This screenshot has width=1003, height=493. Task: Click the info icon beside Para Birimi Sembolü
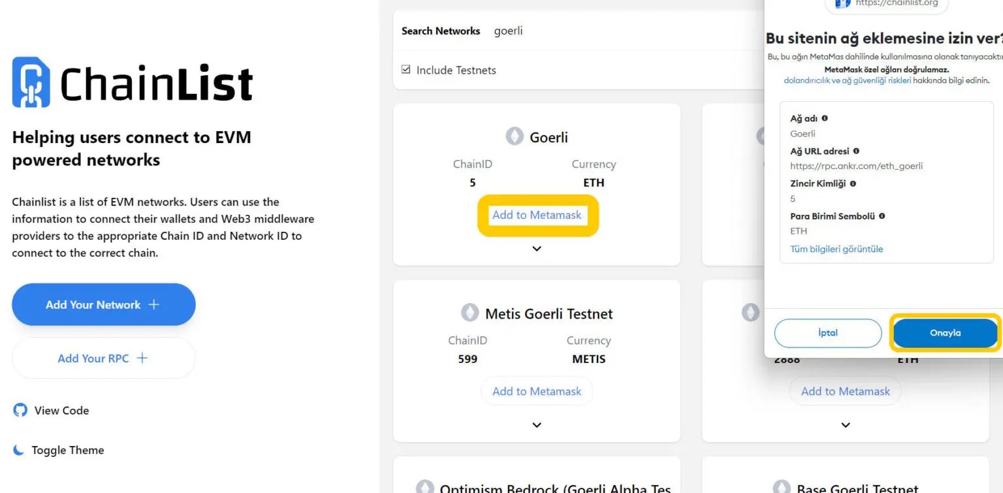pyautogui.click(x=882, y=215)
